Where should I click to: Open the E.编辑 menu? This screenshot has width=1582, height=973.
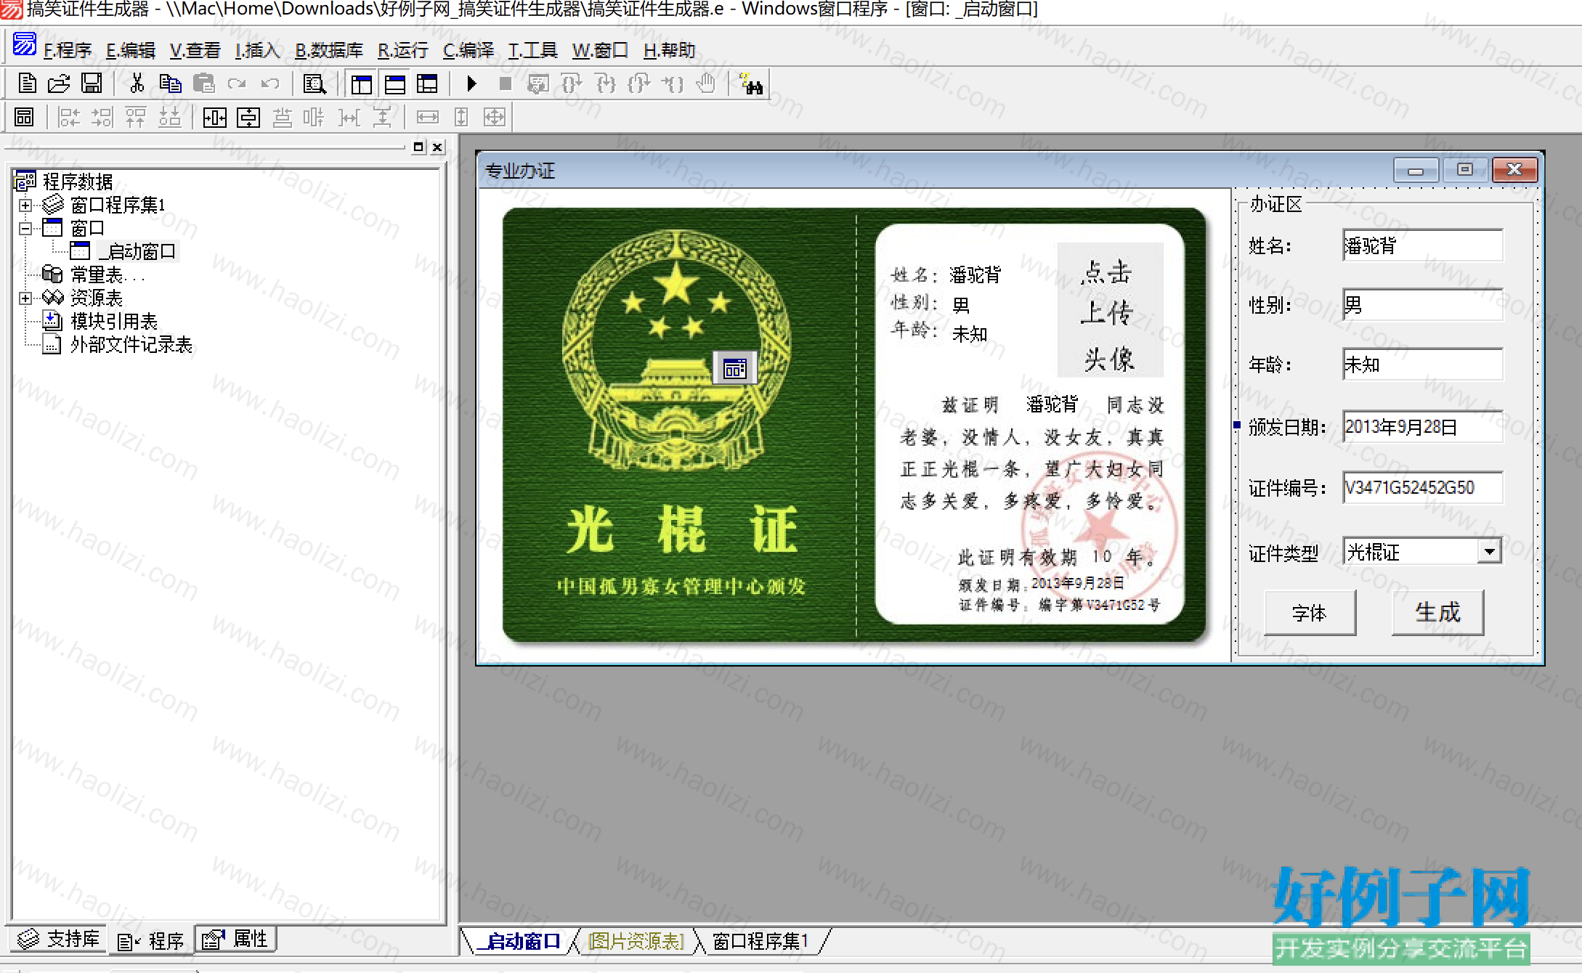click(x=131, y=50)
